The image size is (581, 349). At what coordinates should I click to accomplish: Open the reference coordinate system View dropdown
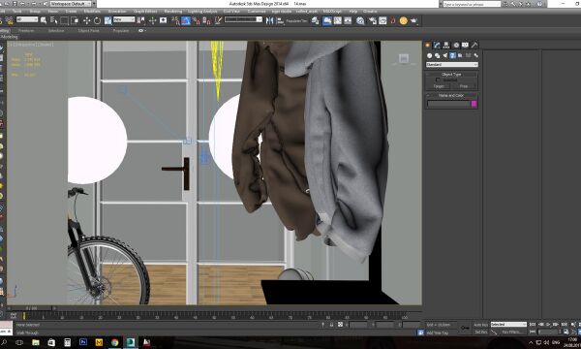tap(124, 19)
